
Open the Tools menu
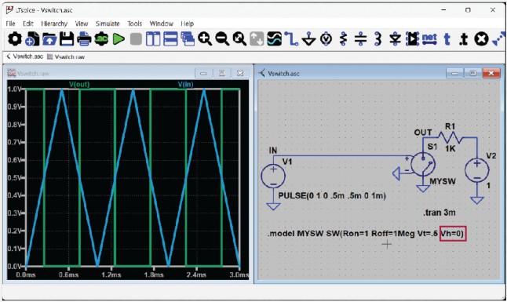(134, 24)
